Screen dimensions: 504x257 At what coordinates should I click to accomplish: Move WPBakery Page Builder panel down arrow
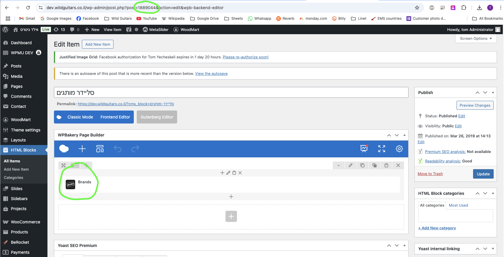(x=397, y=135)
